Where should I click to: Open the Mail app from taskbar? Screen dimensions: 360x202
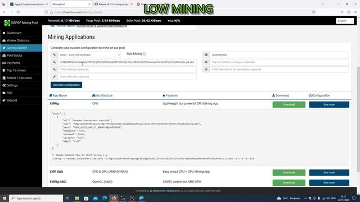(95, 198)
